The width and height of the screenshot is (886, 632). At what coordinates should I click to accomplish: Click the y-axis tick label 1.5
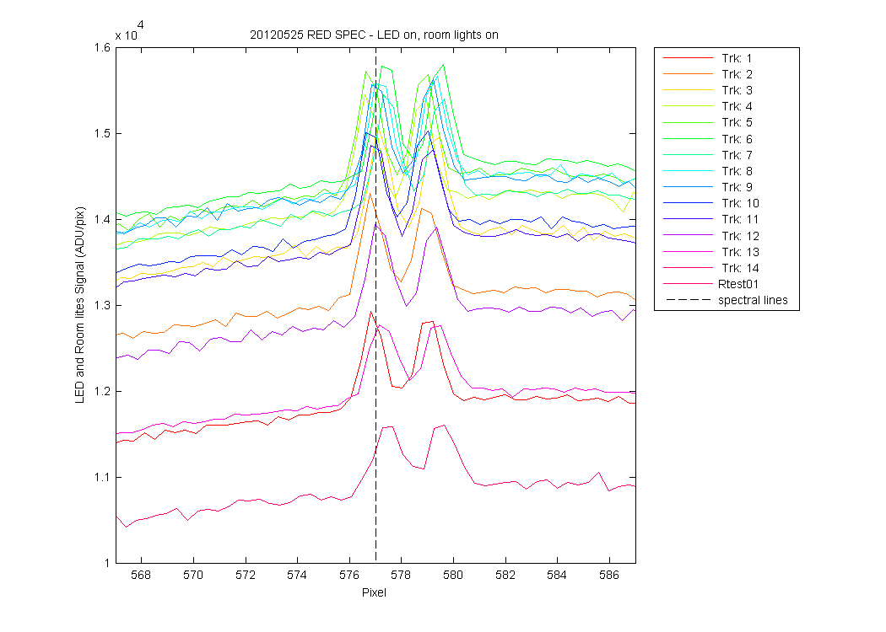coord(102,133)
